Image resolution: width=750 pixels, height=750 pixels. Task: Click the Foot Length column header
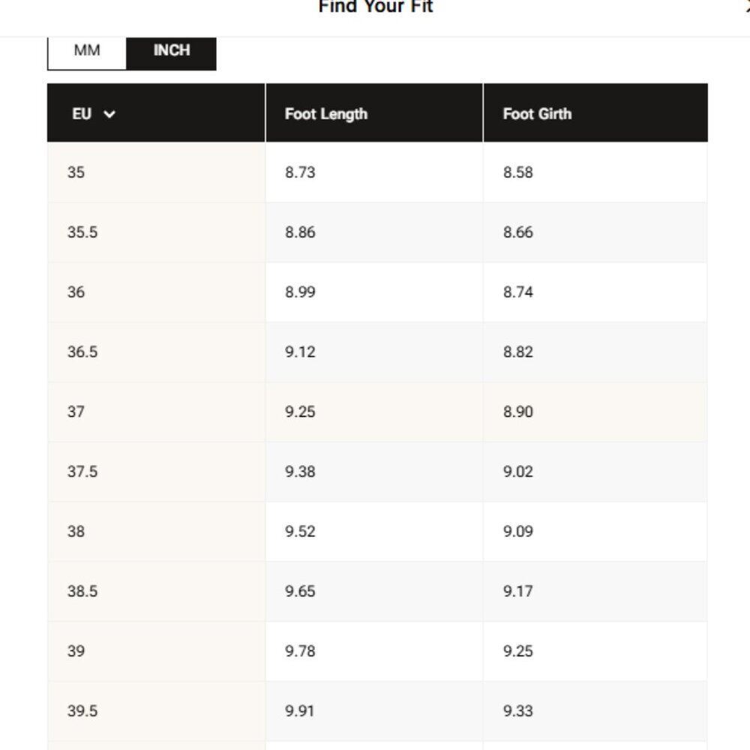click(326, 114)
